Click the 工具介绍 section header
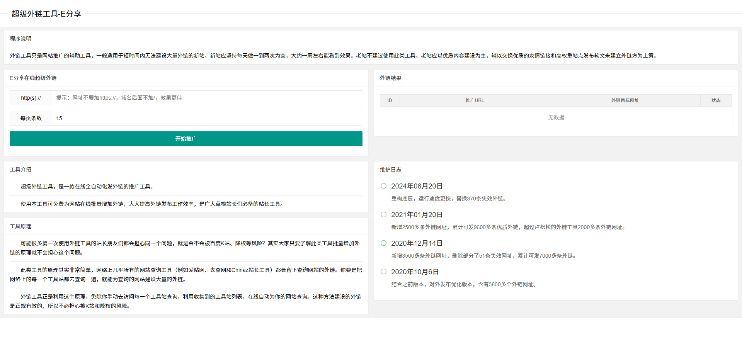Image resolution: width=742 pixels, height=355 pixels. (21, 169)
